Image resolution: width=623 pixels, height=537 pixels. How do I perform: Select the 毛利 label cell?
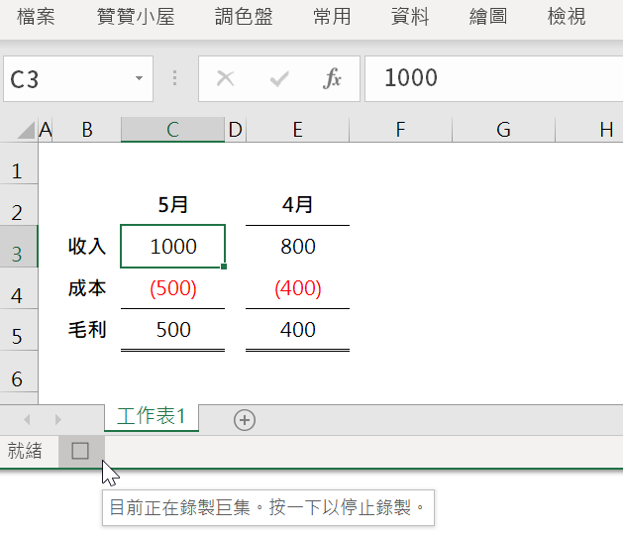coord(87,330)
